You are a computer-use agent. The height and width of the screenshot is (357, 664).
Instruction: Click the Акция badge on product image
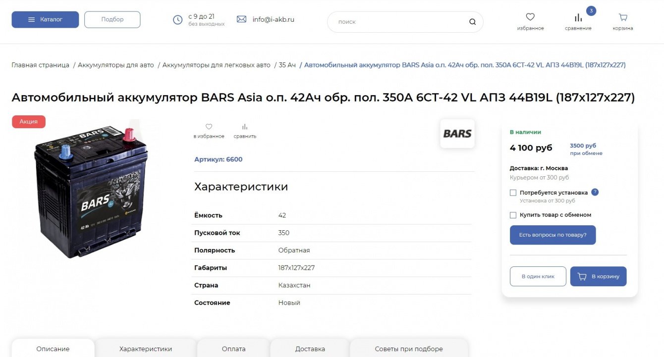(29, 122)
